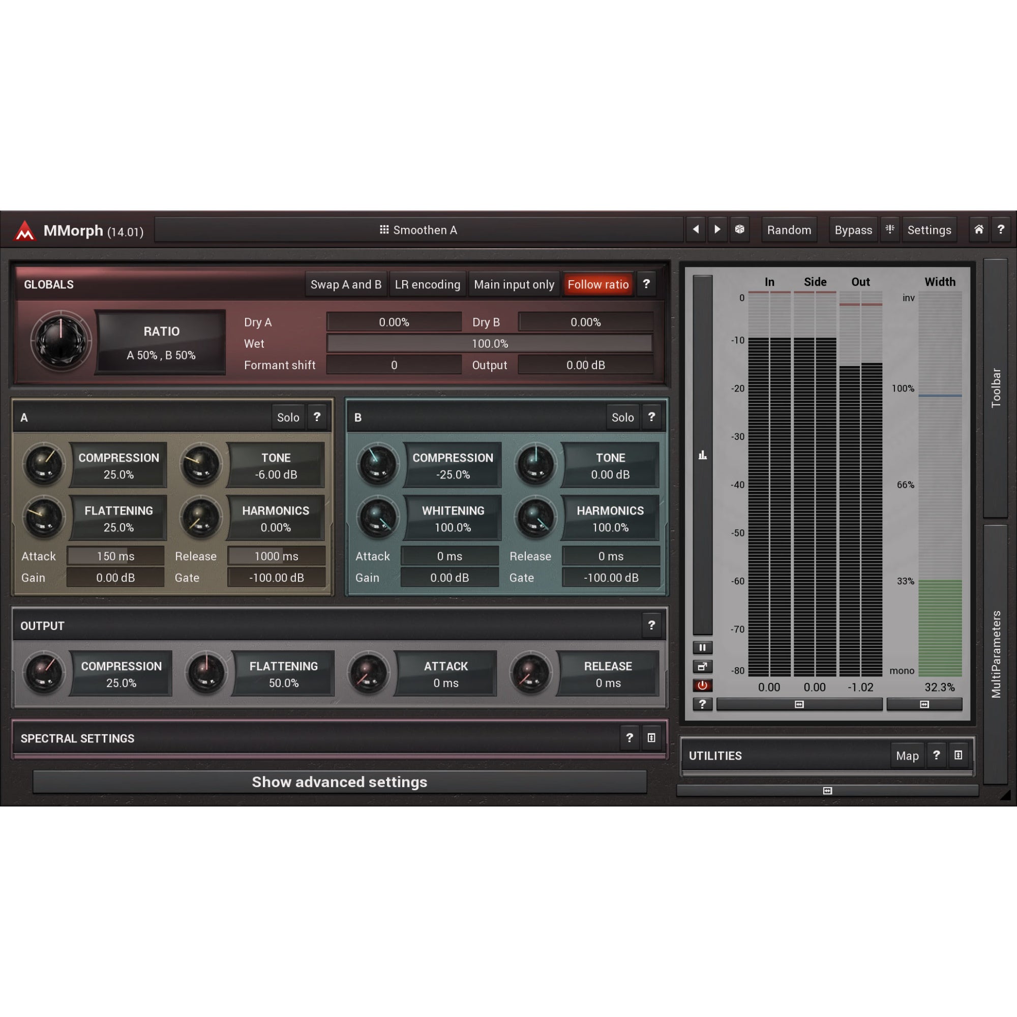This screenshot has width=1017, height=1017.
Task: Solo input A
Action: 288,417
